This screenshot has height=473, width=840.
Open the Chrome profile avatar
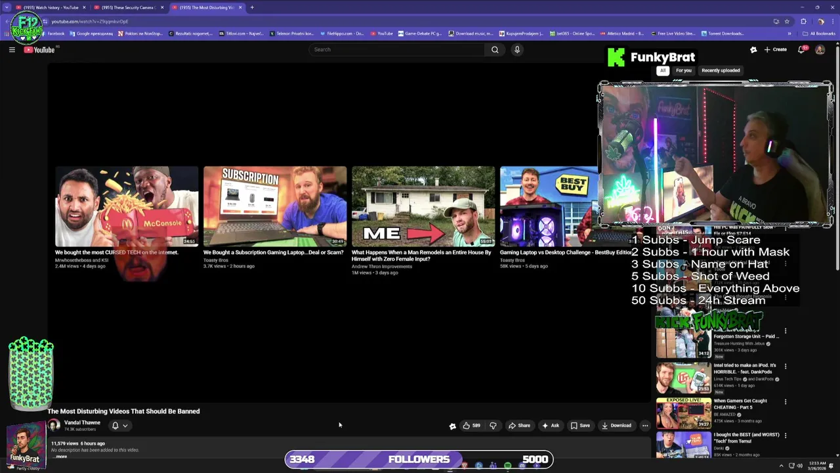click(x=820, y=21)
